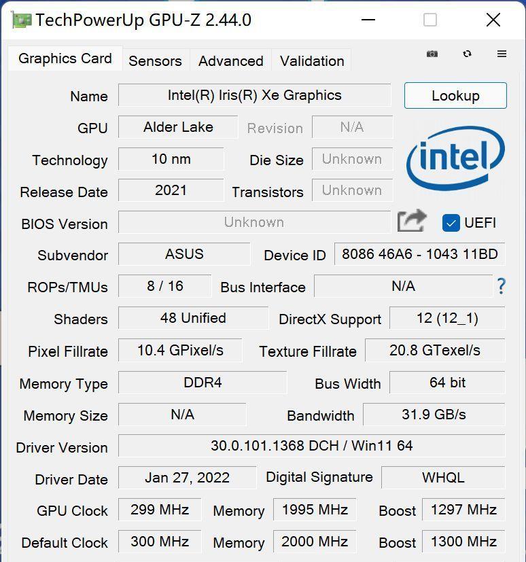The height and width of the screenshot is (562, 526).
Task: Click the Memory Size N/A field
Action: (x=182, y=415)
